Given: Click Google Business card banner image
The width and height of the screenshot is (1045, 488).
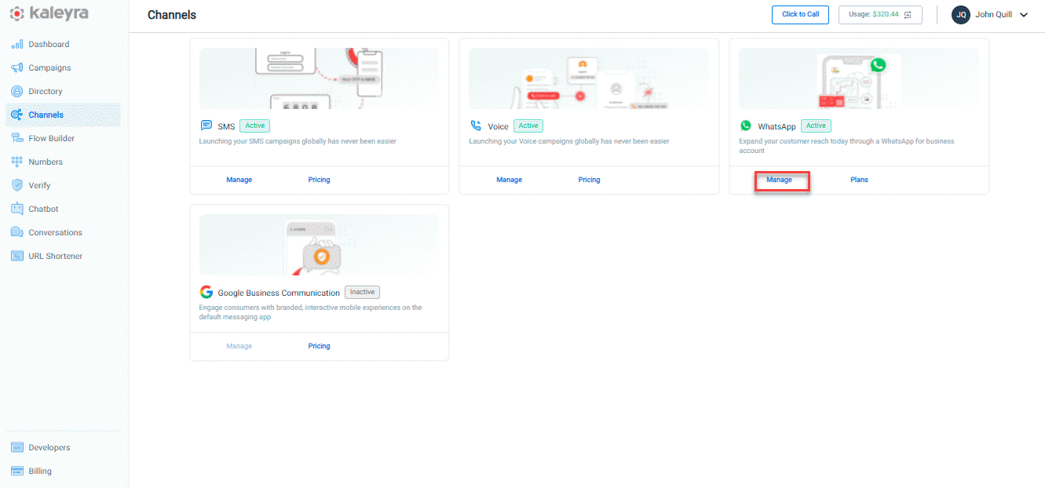Looking at the screenshot, I should point(319,245).
